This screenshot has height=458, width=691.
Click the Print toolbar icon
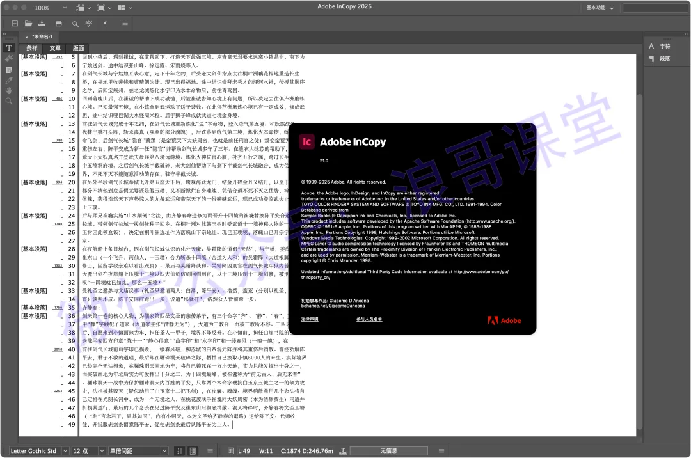coord(59,23)
